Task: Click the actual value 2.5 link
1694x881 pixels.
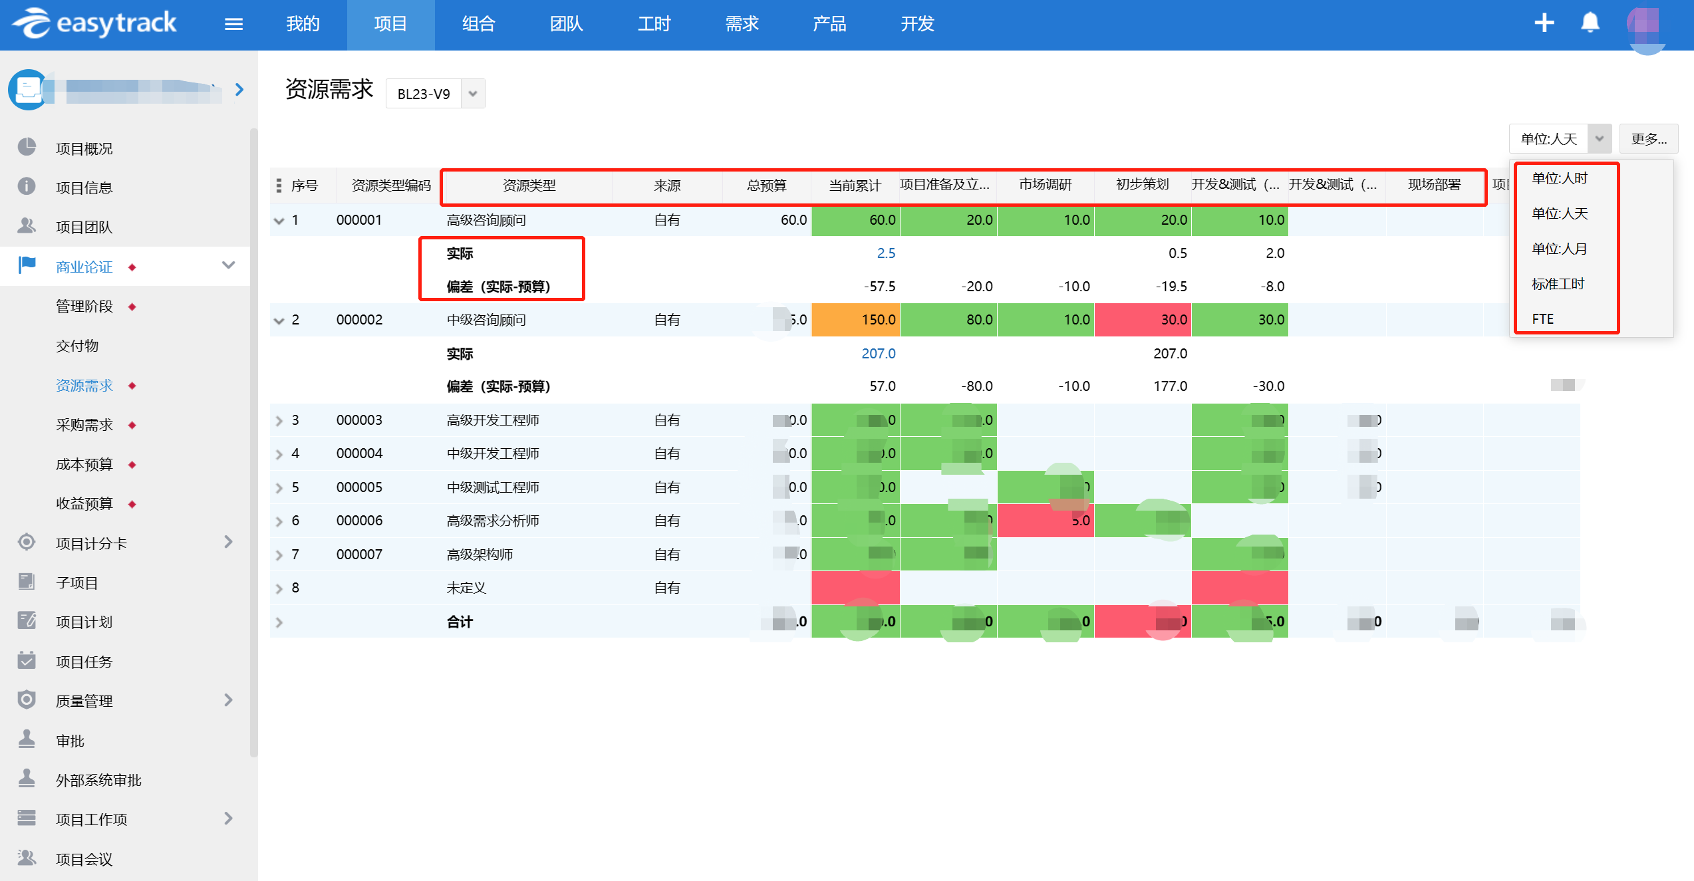Action: point(886,253)
